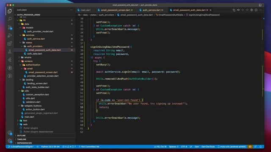Click the circle icon before the run icon
This screenshot has height=152, width=271.
click(247, 10)
